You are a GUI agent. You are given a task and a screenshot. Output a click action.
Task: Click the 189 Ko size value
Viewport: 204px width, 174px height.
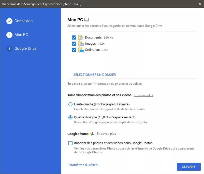109,38
